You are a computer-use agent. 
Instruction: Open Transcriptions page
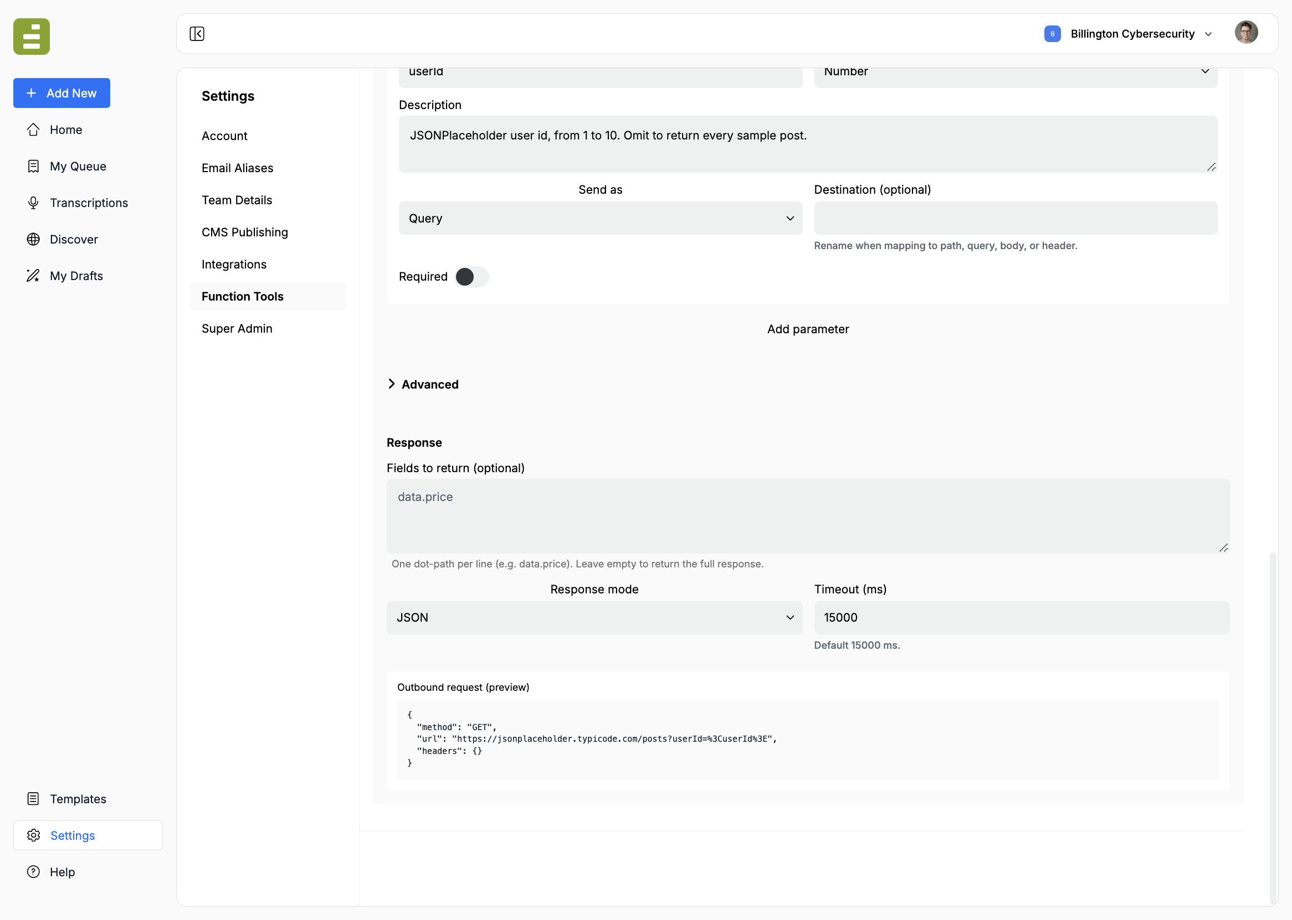(x=88, y=203)
